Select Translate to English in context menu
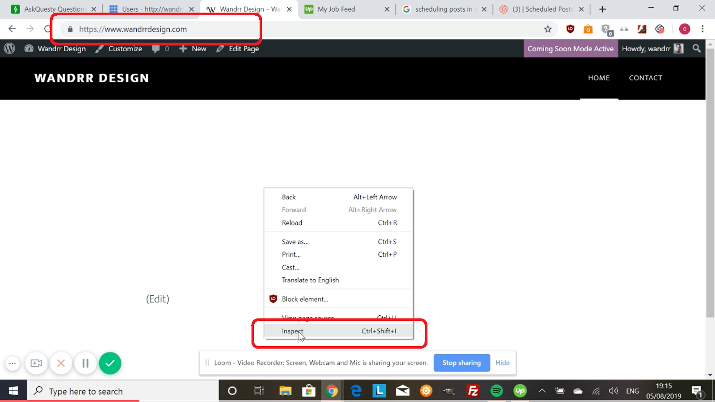The width and height of the screenshot is (715, 402). click(338, 280)
